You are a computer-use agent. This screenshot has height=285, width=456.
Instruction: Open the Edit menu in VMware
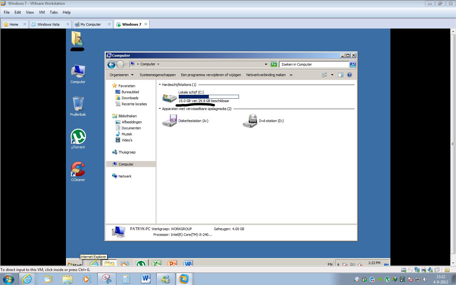(18, 12)
